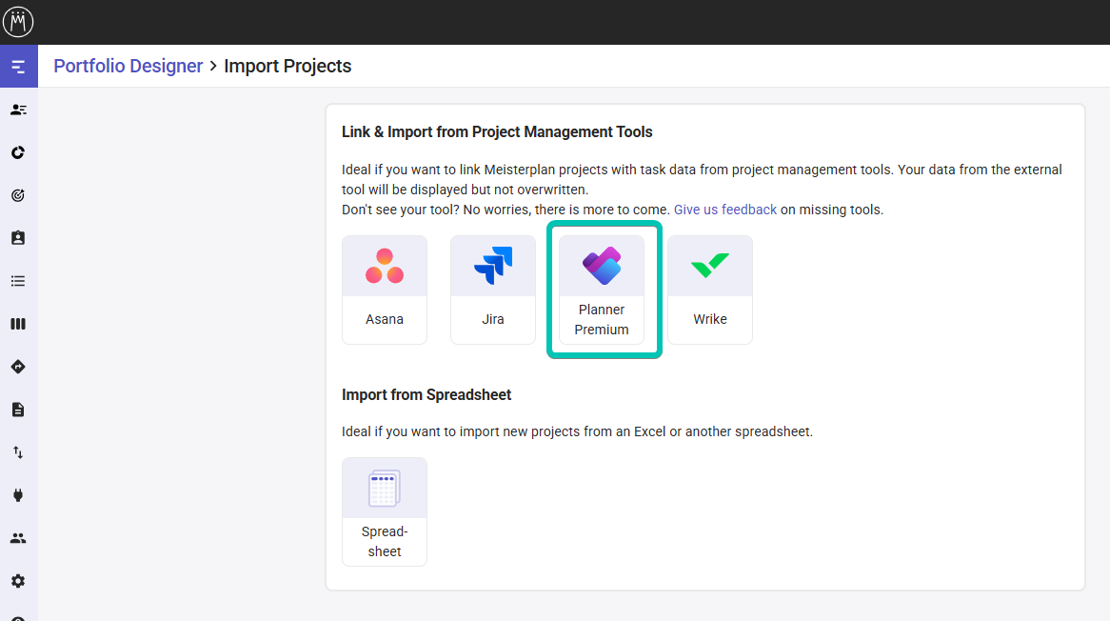Open the Board view columns icon
Viewport: 1110px width, 621px height.
coord(18,323)
